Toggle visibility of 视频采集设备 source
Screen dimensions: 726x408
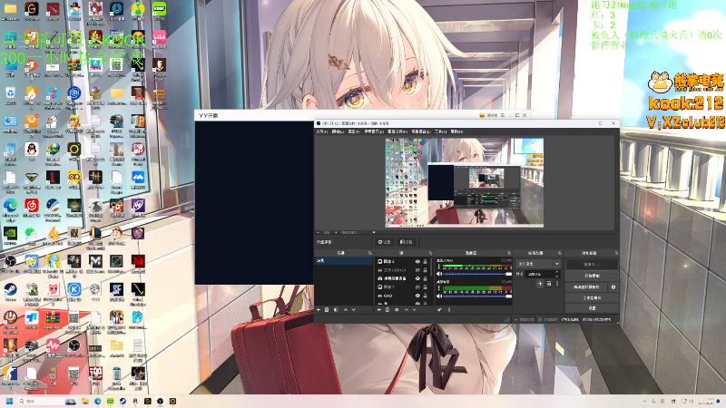tap(417, 278)
